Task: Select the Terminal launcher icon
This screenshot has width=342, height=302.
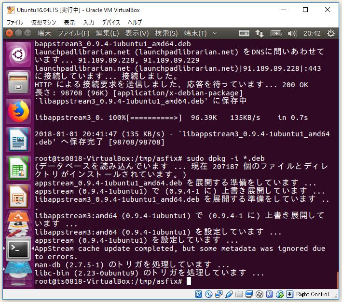Action: point(18,249)
